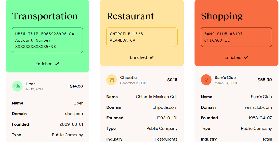Click the Shopping Enriched checkmark

(x=246, y=57)
